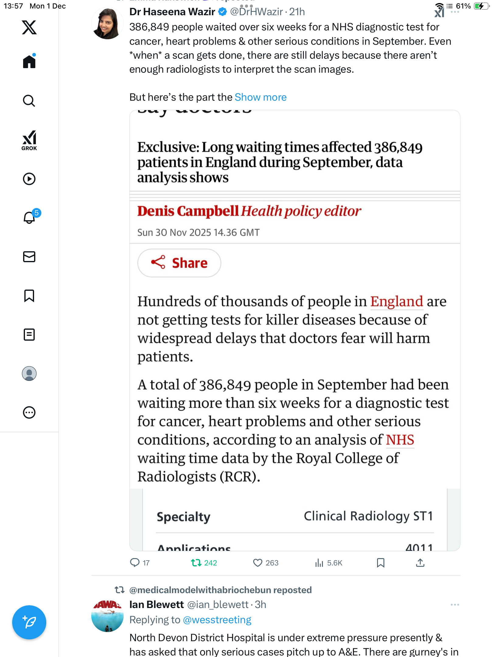The width and height of the screenshot is (493, 657).
Task: Open the video play sidebar icon
Action: pos(29,179)
